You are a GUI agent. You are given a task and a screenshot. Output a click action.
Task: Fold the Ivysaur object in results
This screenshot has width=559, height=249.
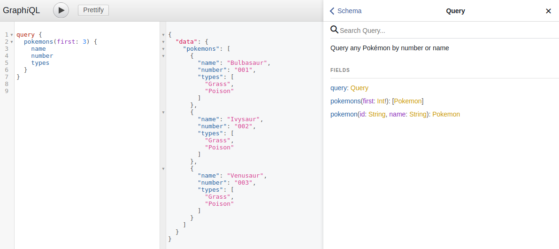[x=163, y=112]
